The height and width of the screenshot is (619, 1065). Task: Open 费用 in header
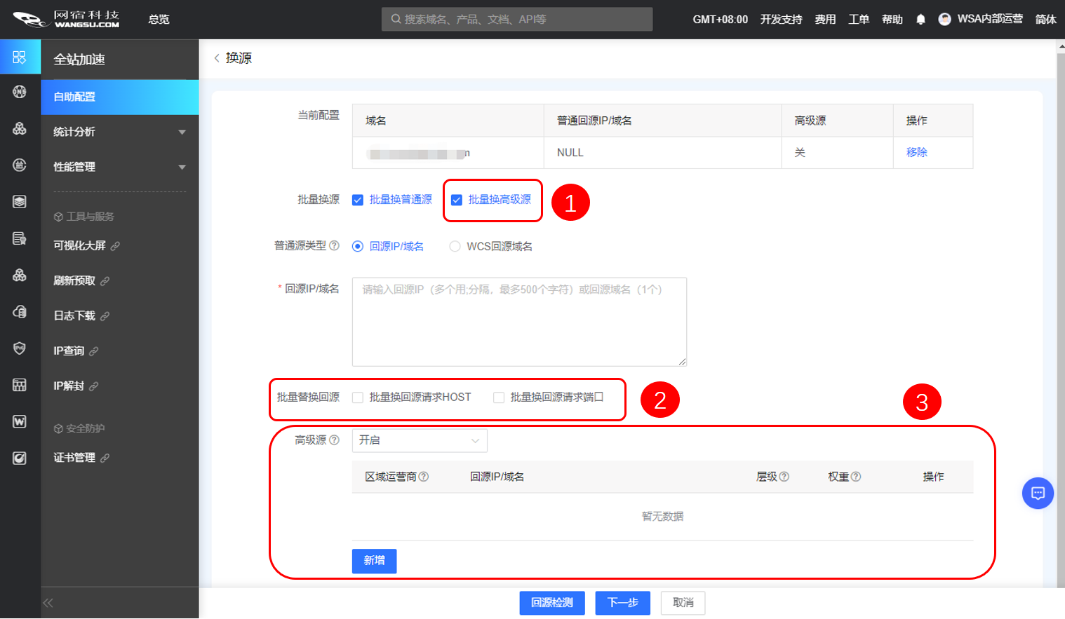tap(825, 20)
